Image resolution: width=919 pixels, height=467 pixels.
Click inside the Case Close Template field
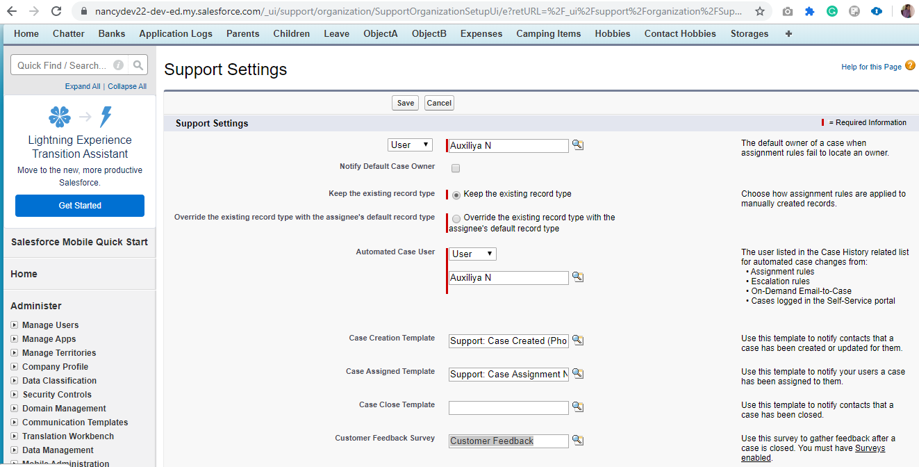click(x=508, y=407)
